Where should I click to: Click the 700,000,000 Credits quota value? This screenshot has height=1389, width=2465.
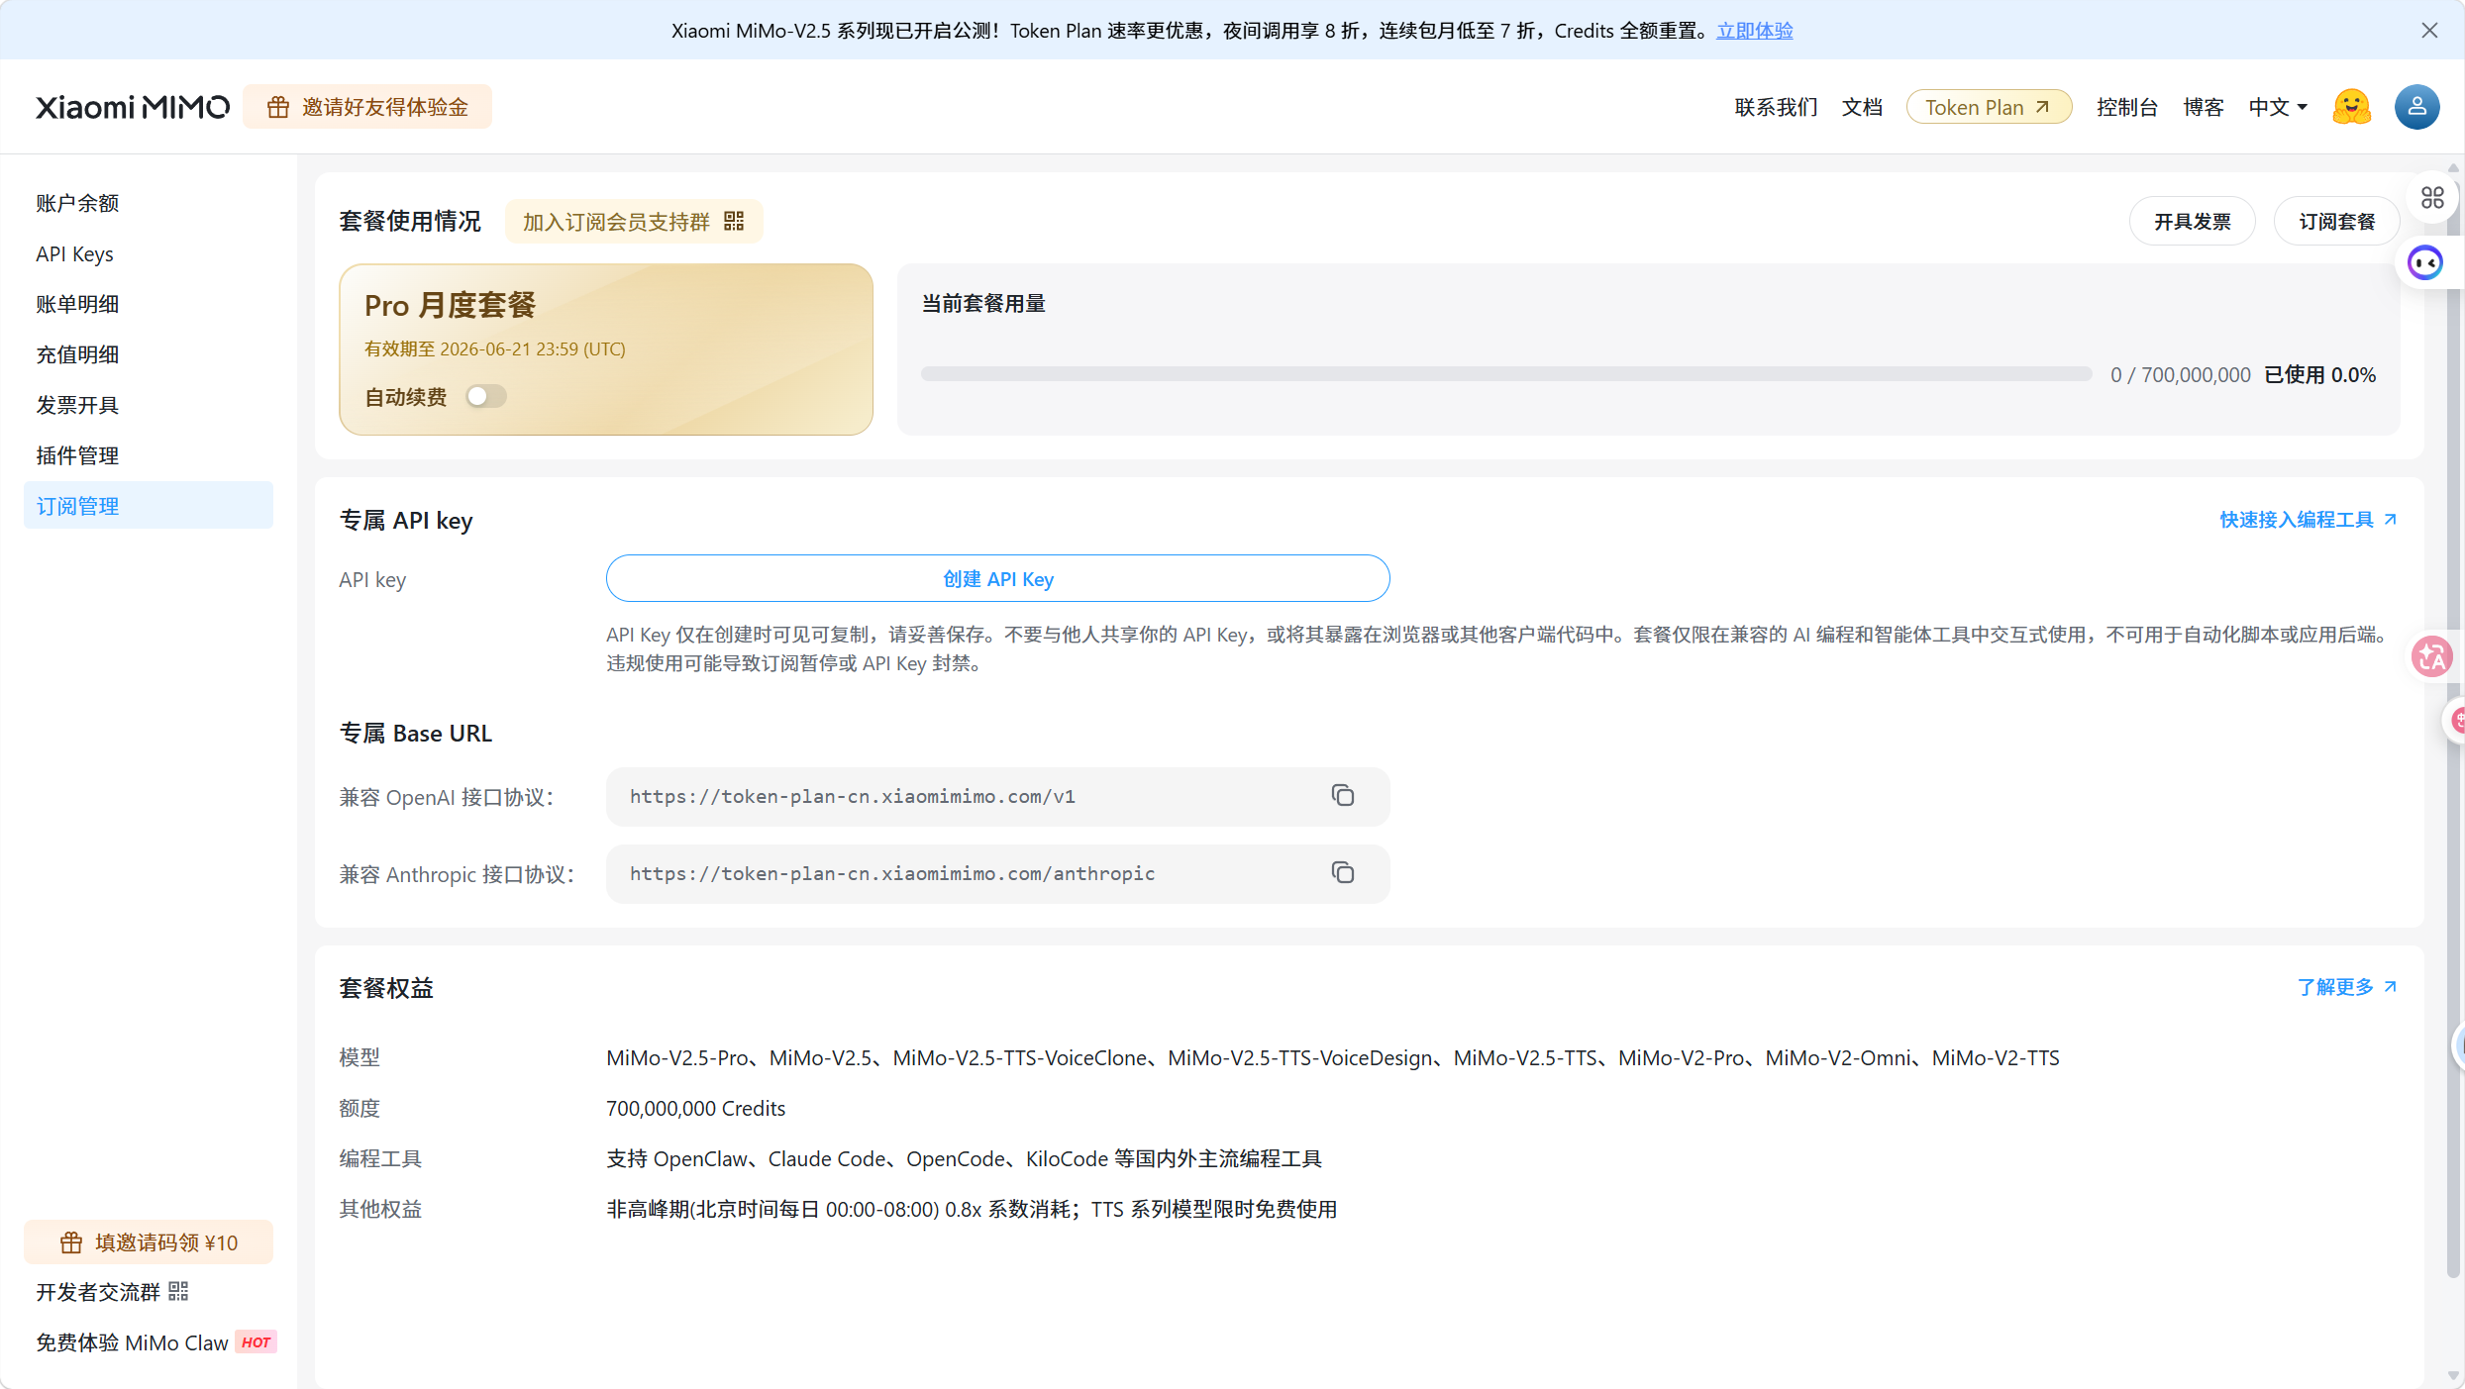[695, 1108]
